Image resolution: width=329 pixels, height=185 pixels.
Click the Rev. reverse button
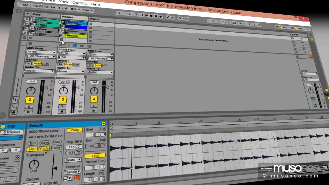(x=57, y=142)
